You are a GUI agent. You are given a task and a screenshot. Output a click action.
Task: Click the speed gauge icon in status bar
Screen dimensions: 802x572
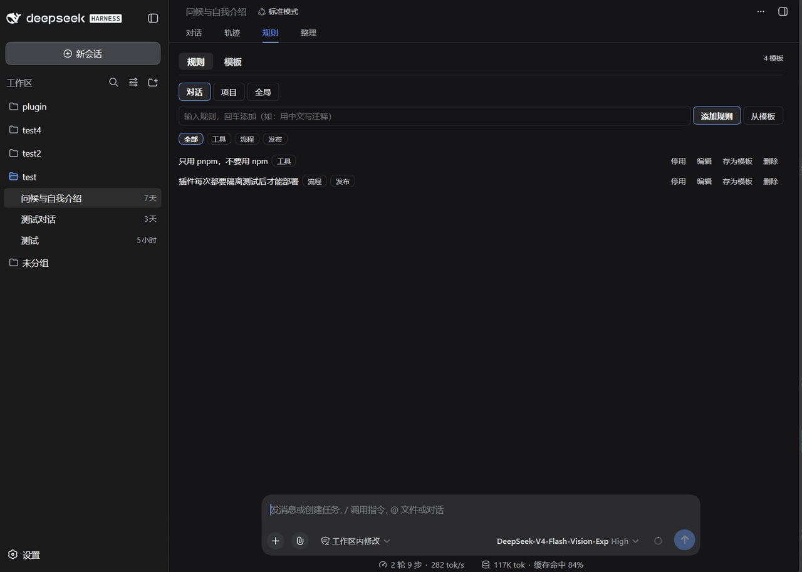383,564
